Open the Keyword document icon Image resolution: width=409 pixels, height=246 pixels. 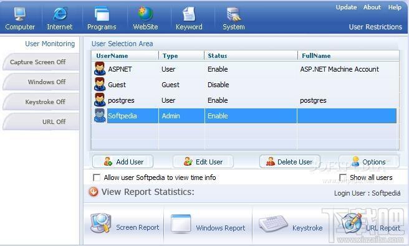(189, 14)
